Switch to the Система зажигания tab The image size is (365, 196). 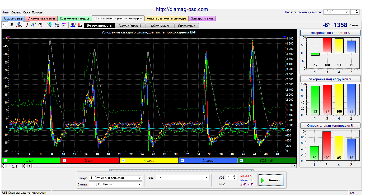pos(41,18)
